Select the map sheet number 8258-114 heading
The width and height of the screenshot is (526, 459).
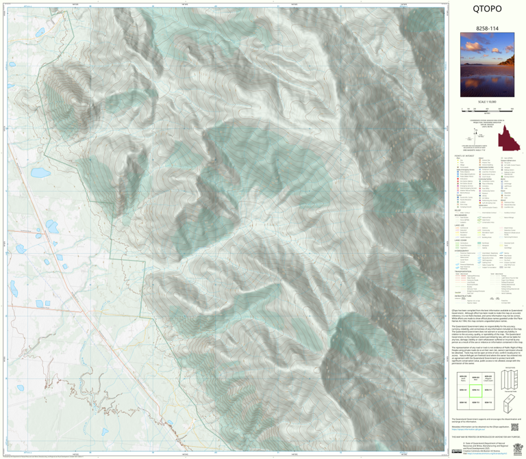pyautogui.click(x=487, y=29)
